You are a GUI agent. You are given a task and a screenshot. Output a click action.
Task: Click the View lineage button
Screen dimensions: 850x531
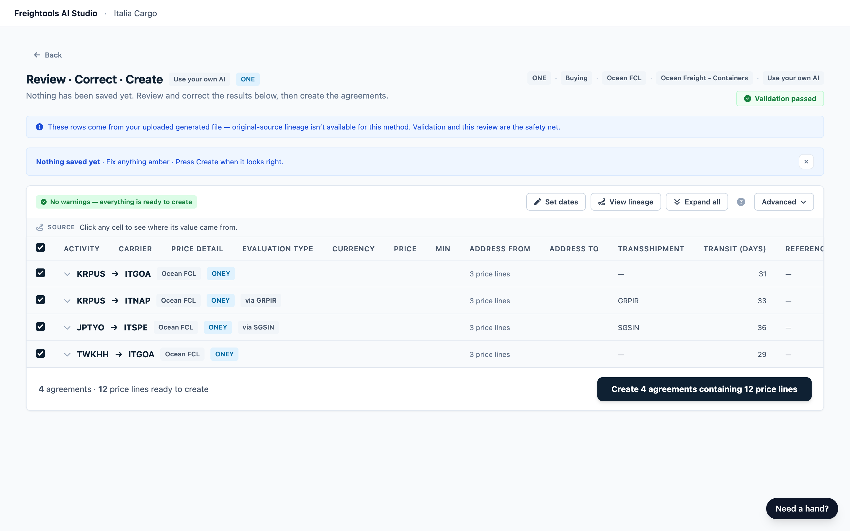[x=626, y=201]
